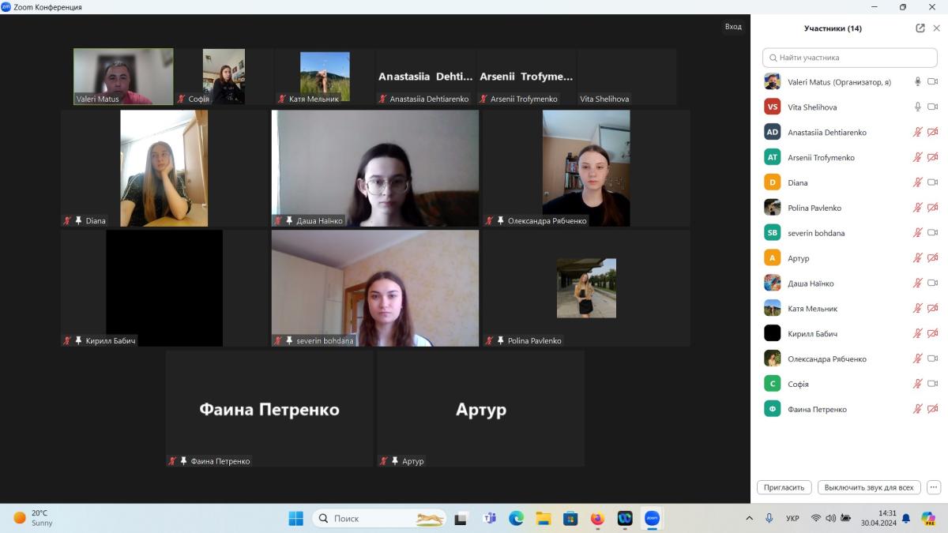This screenshot has height=533, width=948.
Task: Show hidden tray icons chevron
Action: click(x=749, y=518)
